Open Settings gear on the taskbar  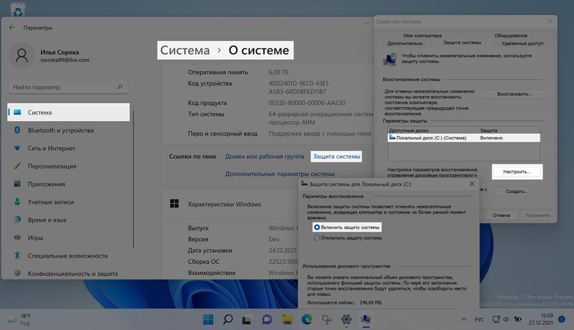(346, 319)
